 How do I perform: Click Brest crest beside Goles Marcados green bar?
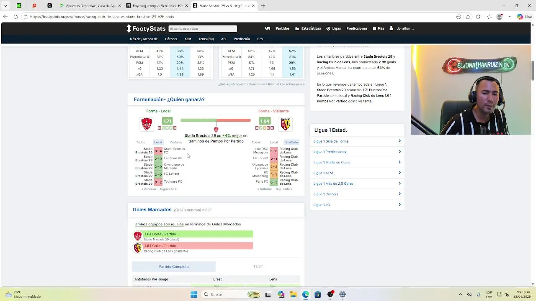point(138,236)
